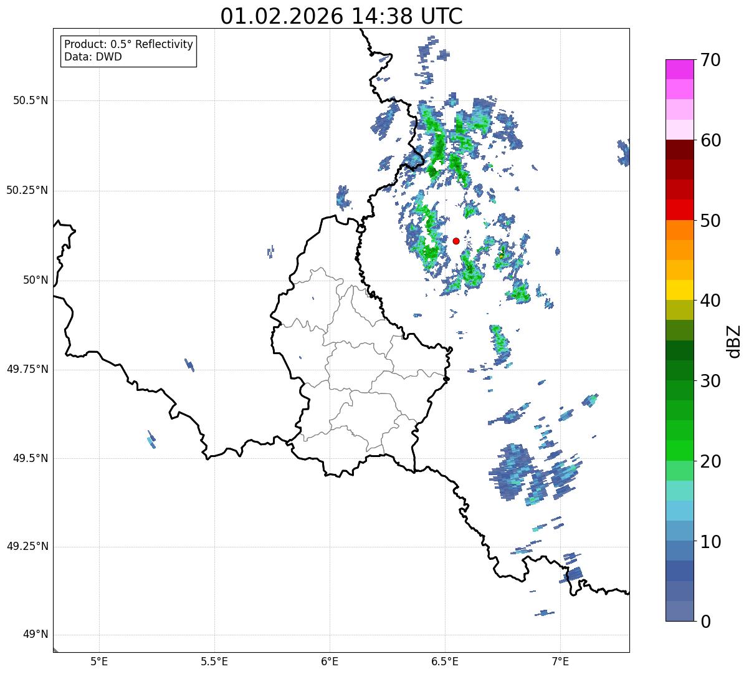Click the bright red colorbar segment near 50
The width and height of the screenshot is (749, 674).
tap(680, 209)
